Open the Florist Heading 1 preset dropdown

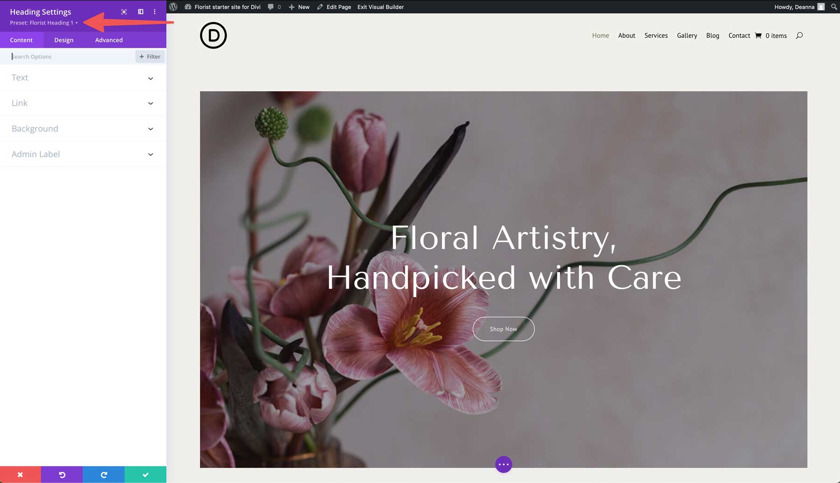44,22
